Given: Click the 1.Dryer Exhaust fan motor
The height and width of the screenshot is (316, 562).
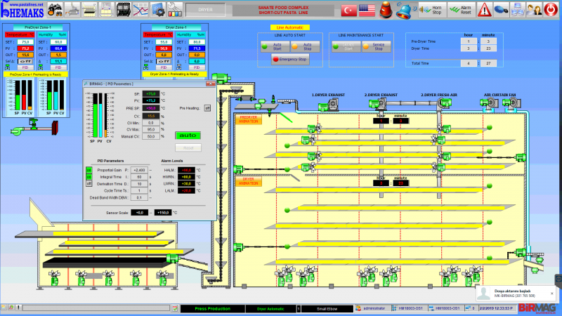Looking at the screenshot, I should 328,105.
